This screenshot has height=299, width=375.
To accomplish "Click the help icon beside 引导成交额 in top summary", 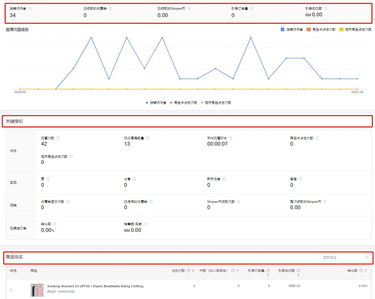I will coord(326,9).
